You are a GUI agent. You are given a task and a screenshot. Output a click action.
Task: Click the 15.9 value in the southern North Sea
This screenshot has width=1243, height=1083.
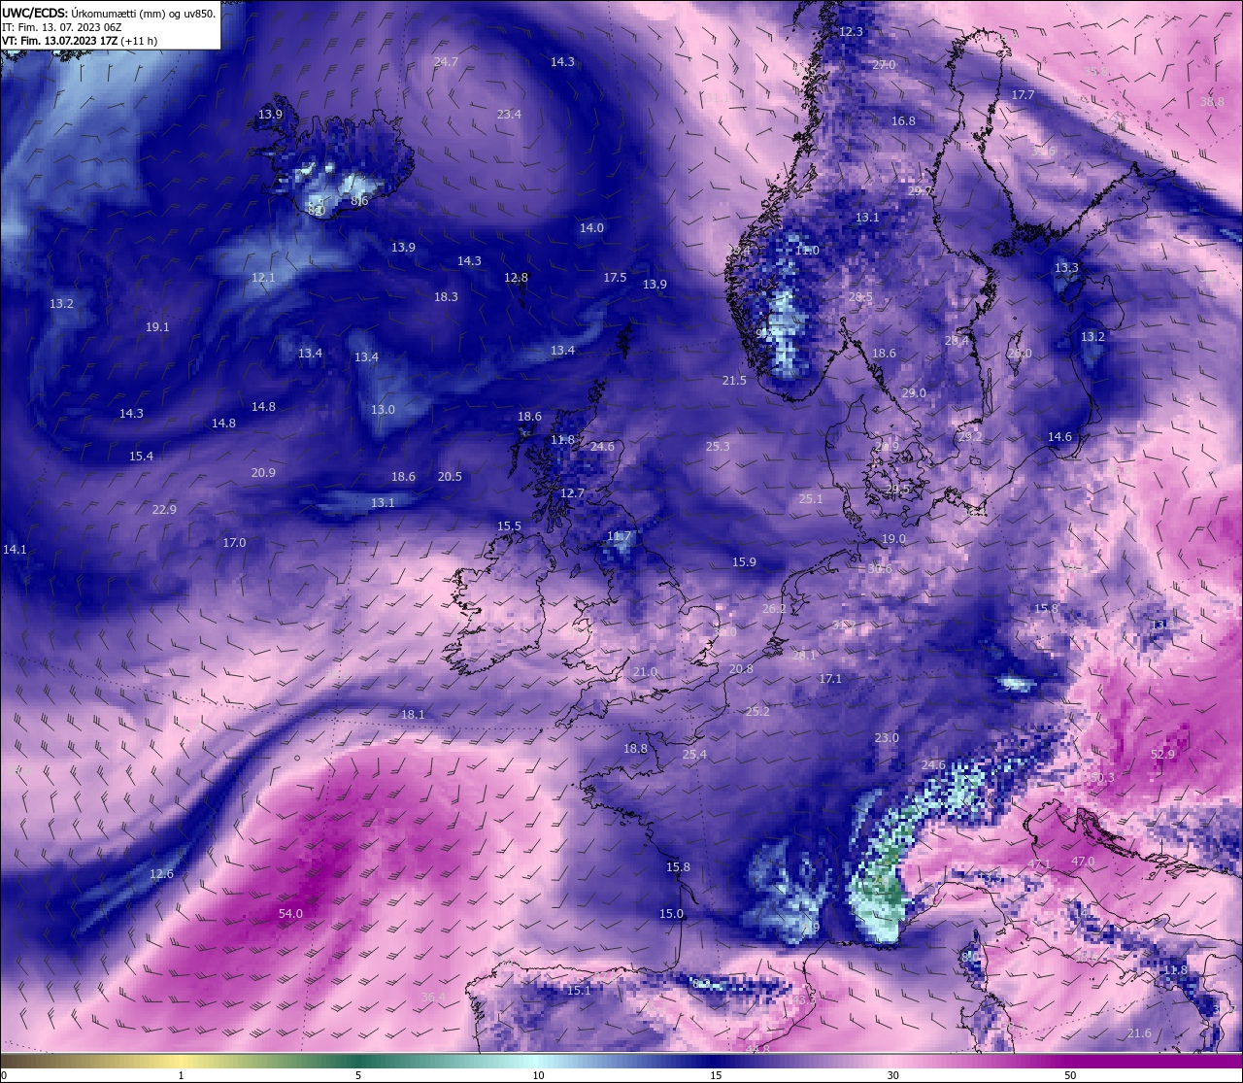tap(744, 562)
